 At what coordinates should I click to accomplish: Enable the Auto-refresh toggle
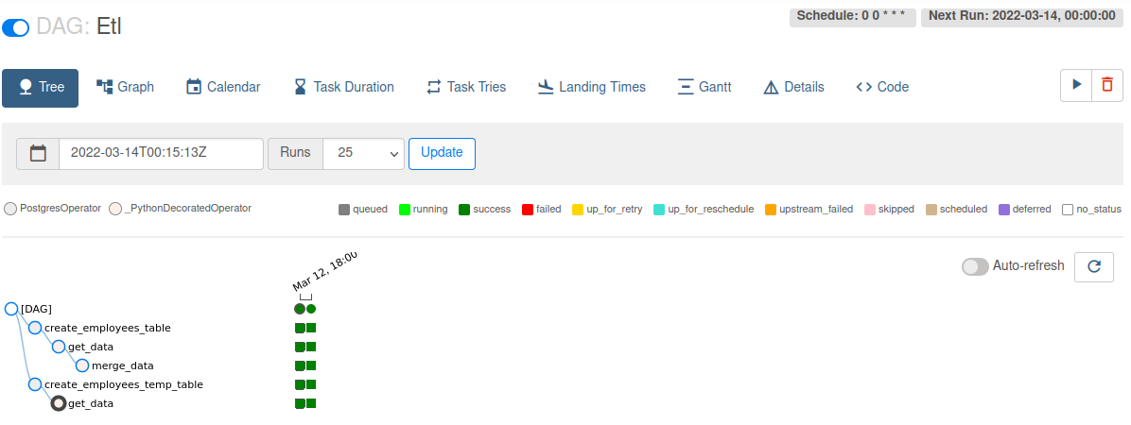[x=975, y=266]
